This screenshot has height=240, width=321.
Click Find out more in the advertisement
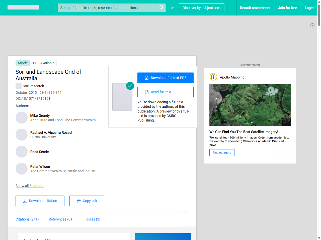pyautogui.click(x=222, y=152)
